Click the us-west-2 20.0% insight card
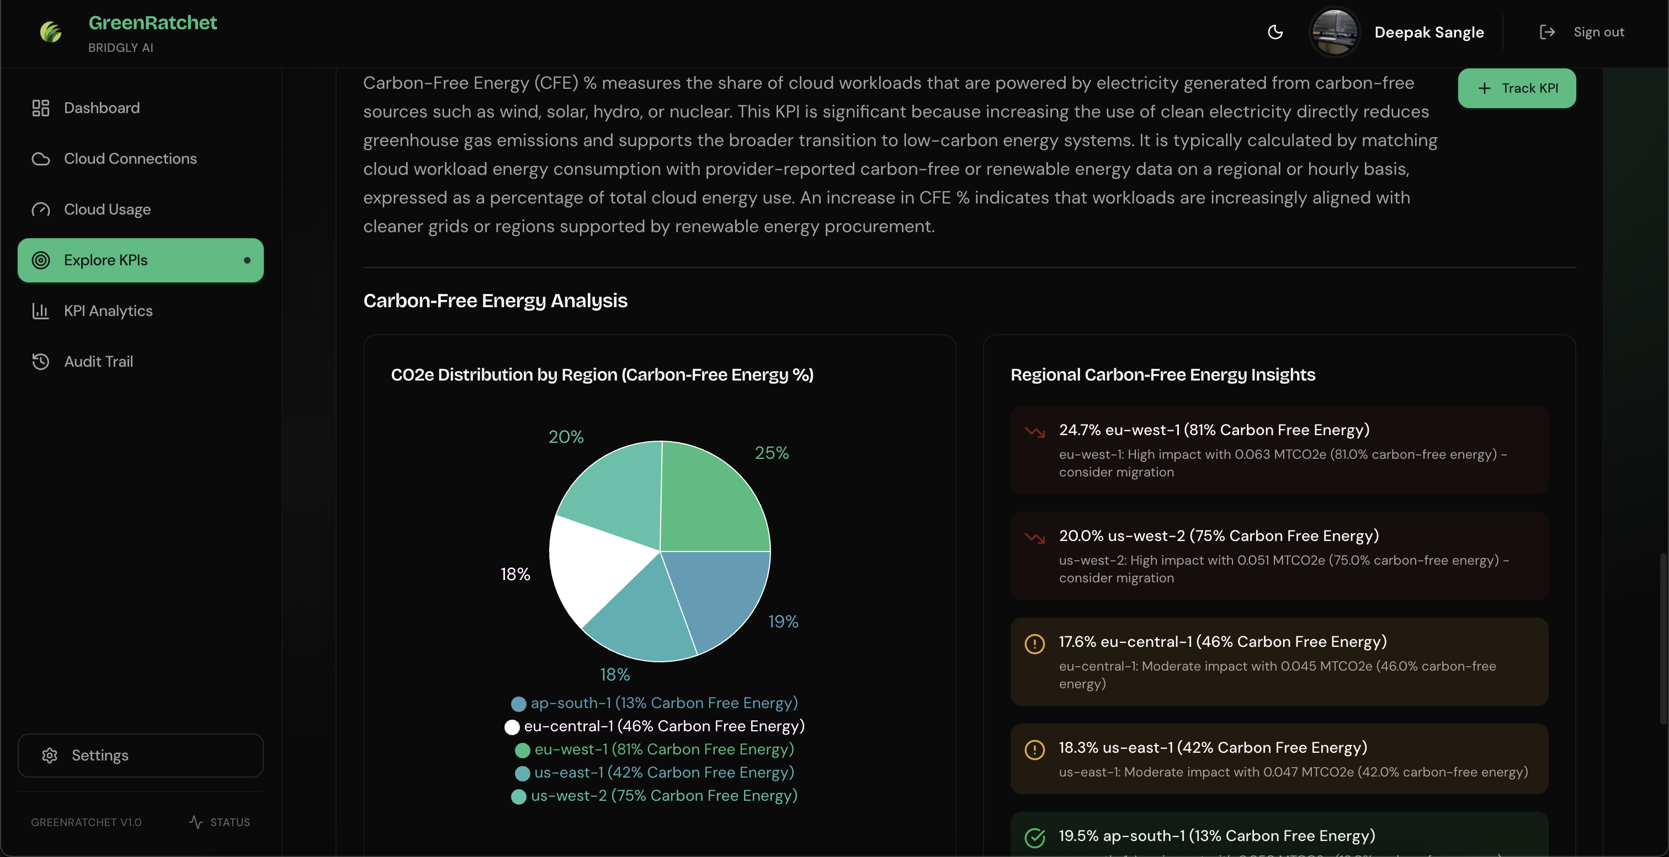The height and width of the screenshot is (857, 1669). click(x=1278, y=555)
